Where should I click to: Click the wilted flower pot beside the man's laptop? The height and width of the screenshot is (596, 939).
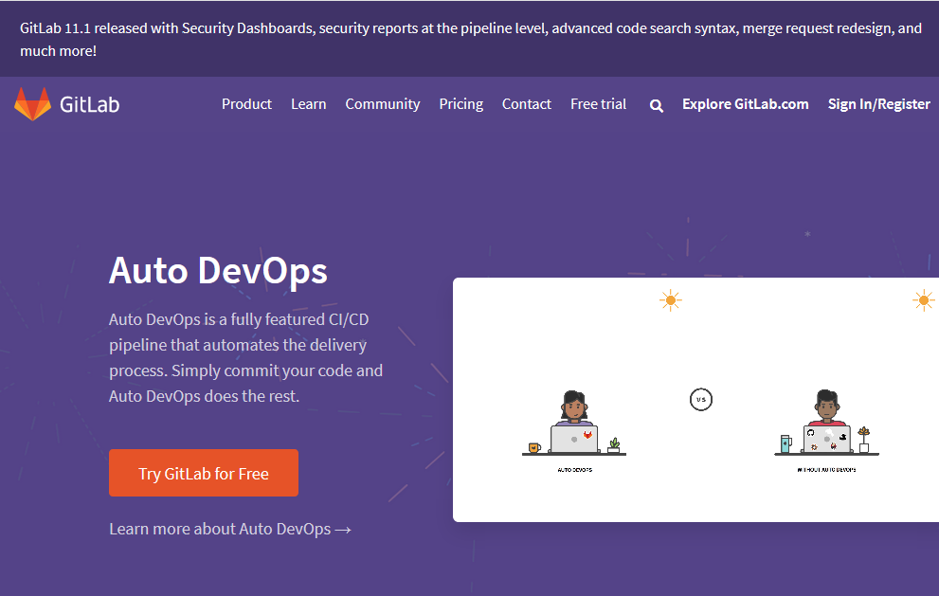863,441
